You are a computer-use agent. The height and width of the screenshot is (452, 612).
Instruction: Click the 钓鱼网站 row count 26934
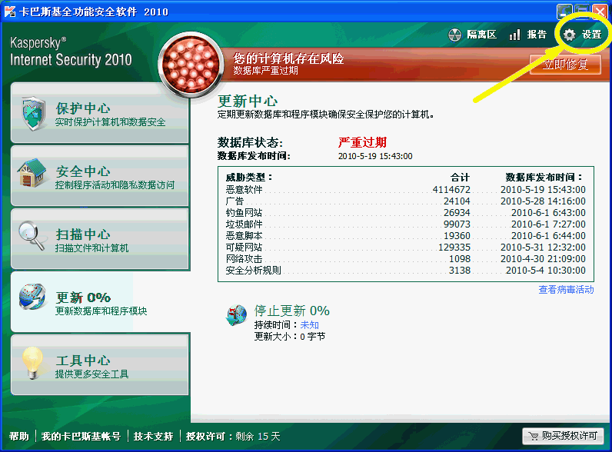[457, 213]
